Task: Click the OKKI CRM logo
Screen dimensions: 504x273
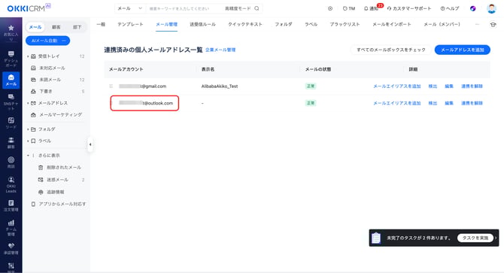Action: [29, 8]
